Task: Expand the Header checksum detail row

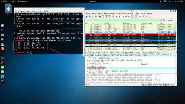Action: pyautogui.click(x=88, y=71)
